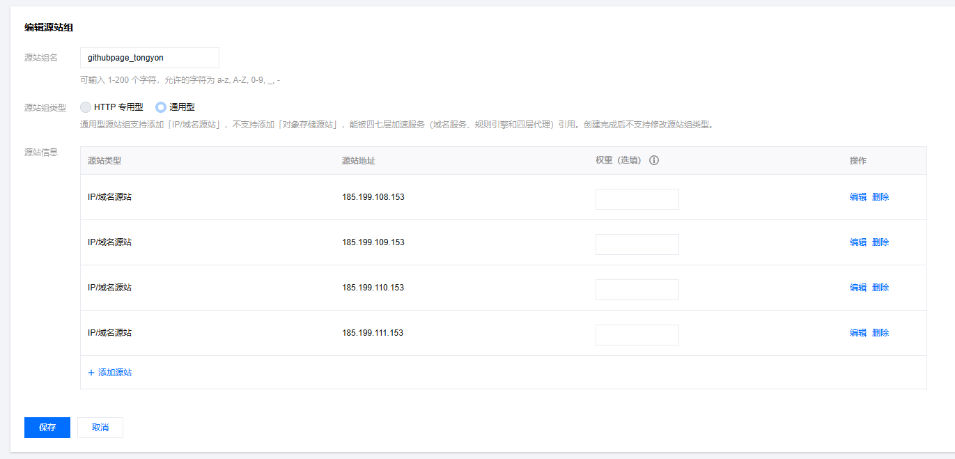The image size is (955, 459).
Task: Click the 取消 button
Action: point(100,428)
